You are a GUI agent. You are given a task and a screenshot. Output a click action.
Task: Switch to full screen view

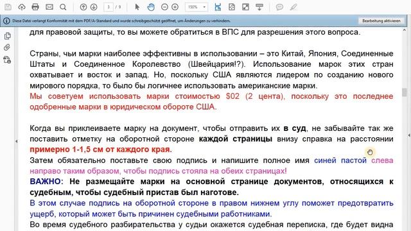pyautogui.click(x=245, y=7)
